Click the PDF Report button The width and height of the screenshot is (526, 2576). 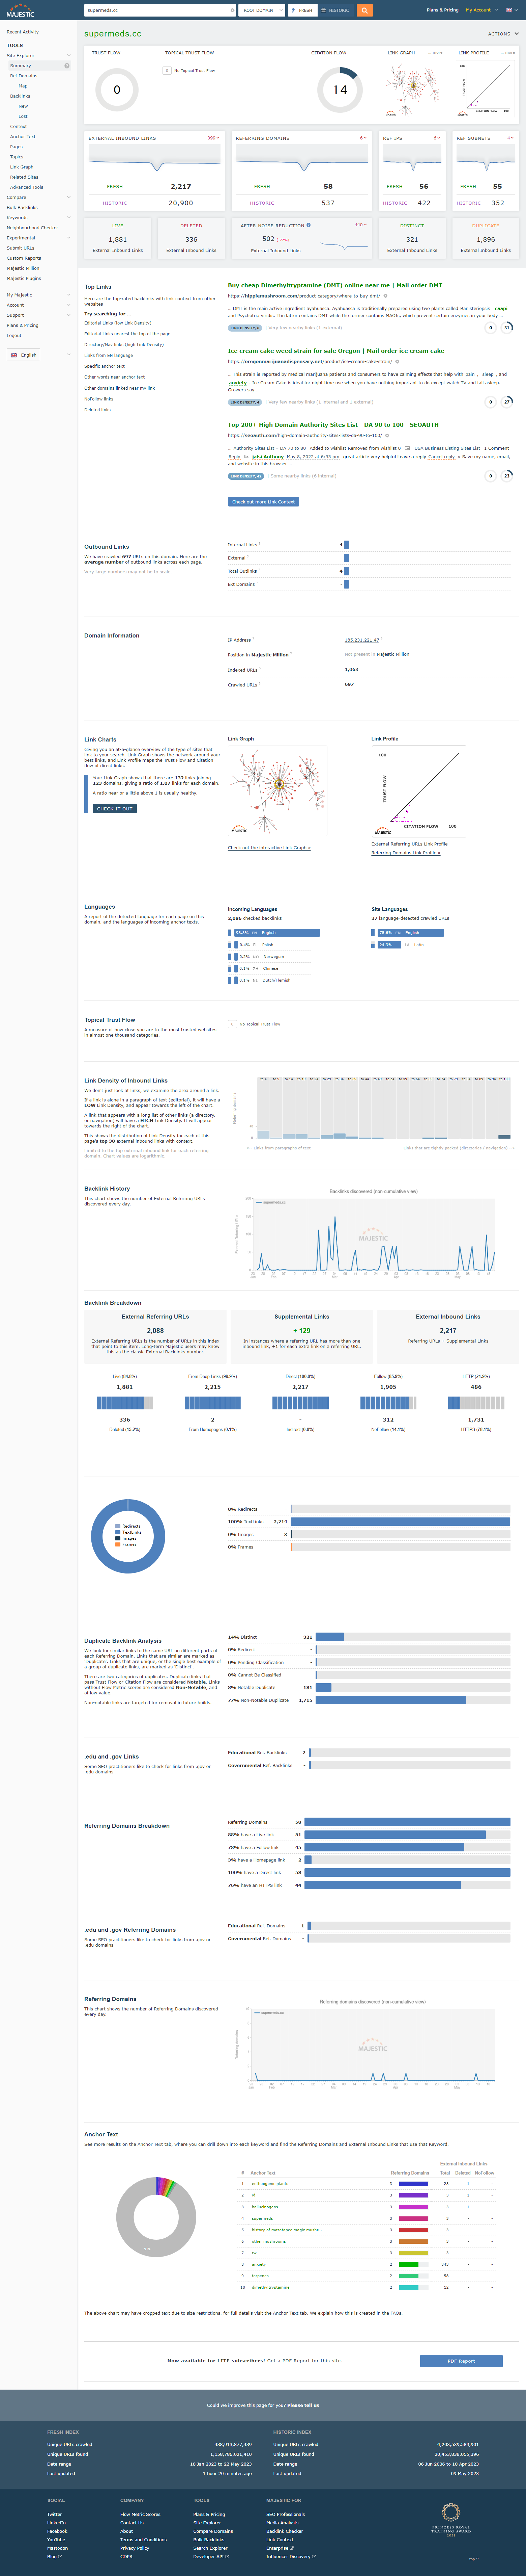click(461, 2361)
